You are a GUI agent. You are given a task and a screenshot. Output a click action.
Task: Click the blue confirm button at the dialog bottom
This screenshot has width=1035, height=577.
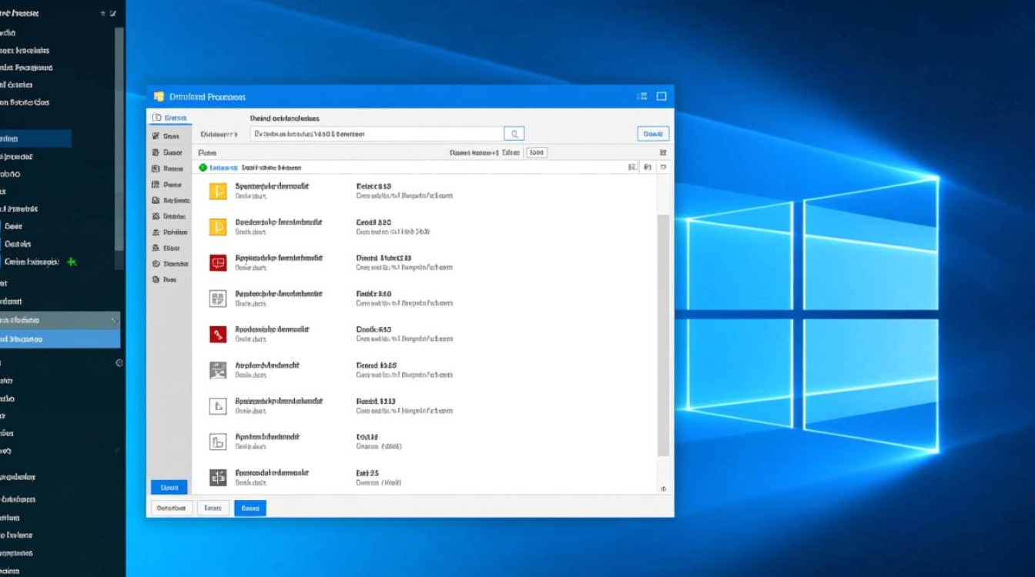250,508
